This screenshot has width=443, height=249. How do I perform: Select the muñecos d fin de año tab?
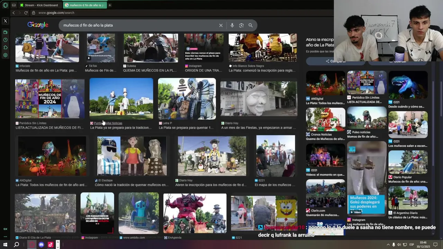[x=85, y=5]
